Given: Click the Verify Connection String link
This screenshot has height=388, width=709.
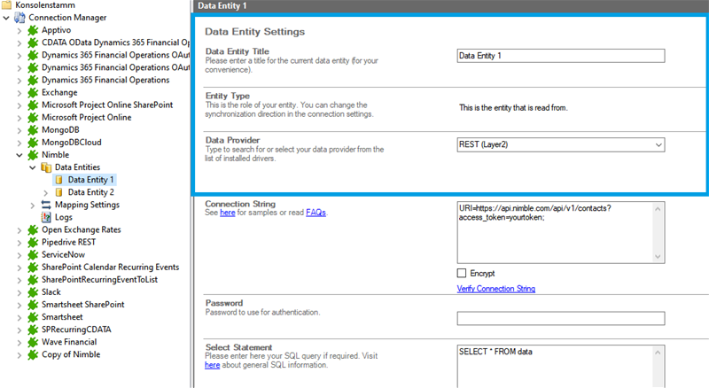Looking at the screenshot, I should click(x=495, y=289).
